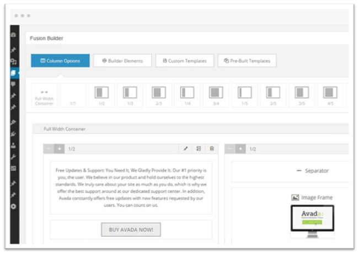Save left column using the save icon

point(199,149)
